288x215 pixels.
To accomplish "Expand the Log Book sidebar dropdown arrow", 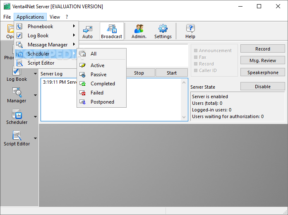I will click(36, 74).
